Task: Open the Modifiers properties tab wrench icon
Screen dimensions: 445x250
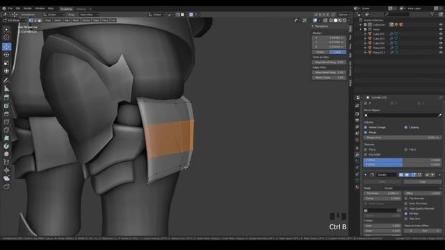Action: [357, 155]
